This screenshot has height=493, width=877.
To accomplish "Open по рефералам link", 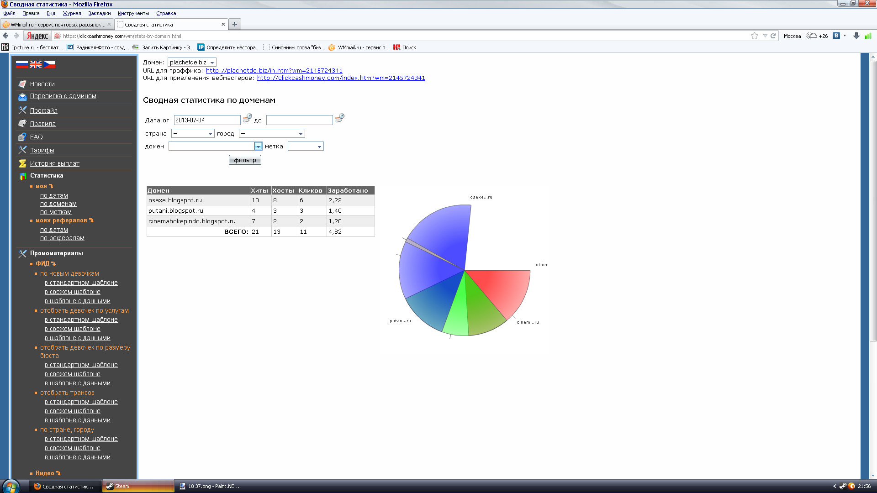I will tap(62, 238).
